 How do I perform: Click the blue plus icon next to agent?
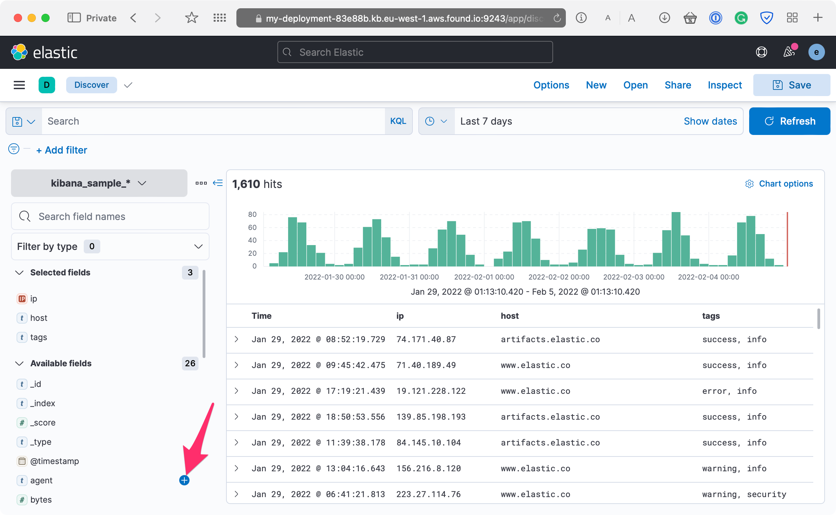(x=184, y=480)
